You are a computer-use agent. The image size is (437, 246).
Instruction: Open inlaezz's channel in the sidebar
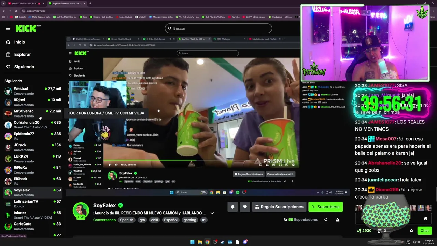33,215
